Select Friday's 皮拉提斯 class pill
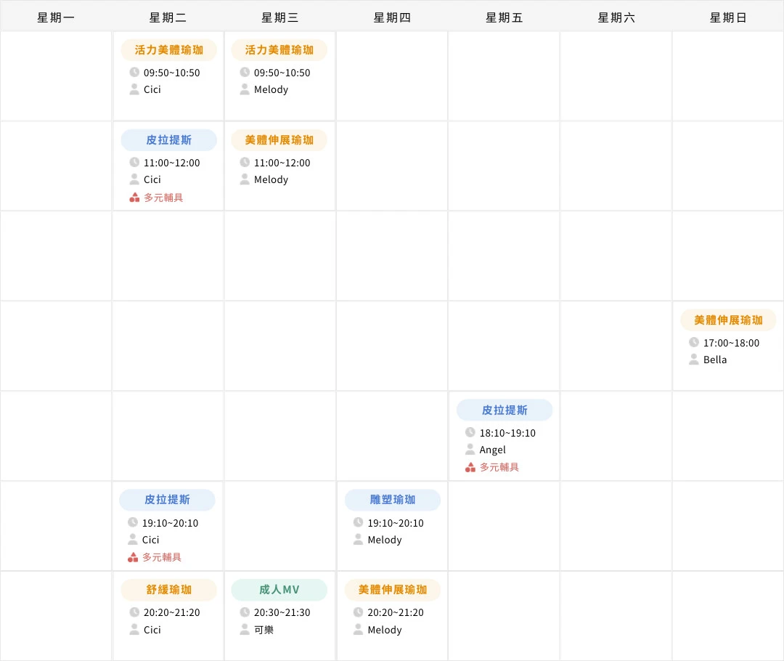Viewport: 784px width, 661px height. (x=504, y=410)
